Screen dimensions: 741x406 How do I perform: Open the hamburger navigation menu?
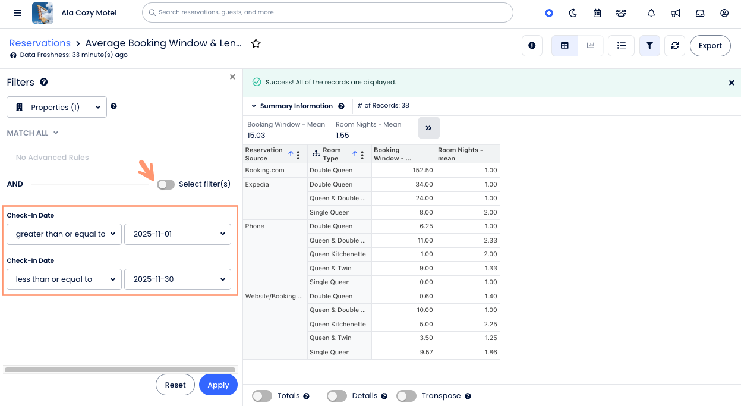pos(17,12)
